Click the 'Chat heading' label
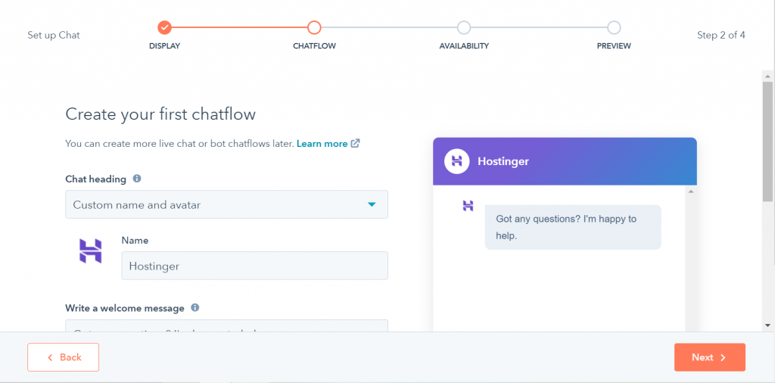The height and width of the screenshot is (383, 775). click(x=96, y=179)
